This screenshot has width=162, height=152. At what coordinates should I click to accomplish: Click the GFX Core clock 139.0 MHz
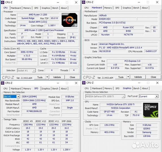tap(109, 125)
